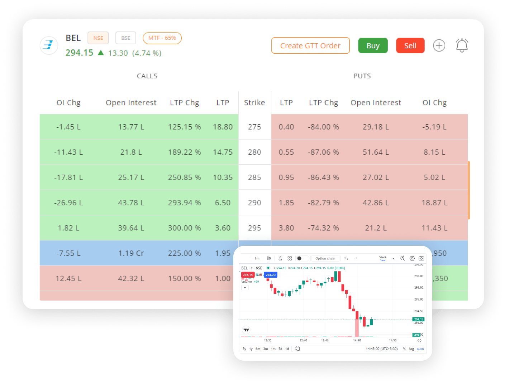Collapse the Volume indicator legend arrow
The image size is (505, 385).
coord(245,287)
